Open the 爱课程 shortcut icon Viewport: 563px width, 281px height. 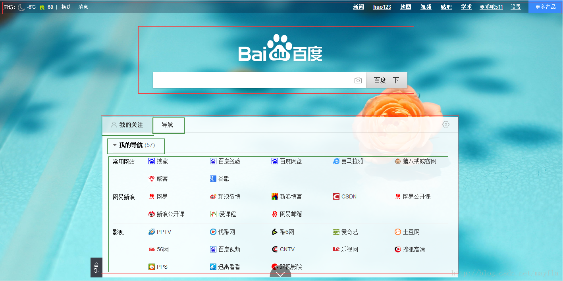click(213, 214)
